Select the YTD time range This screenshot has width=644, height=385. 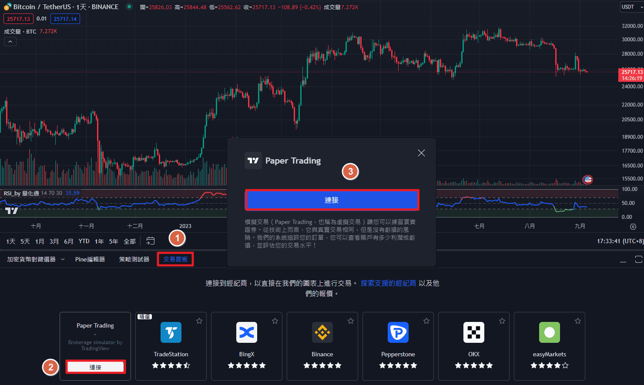point(84,241)
